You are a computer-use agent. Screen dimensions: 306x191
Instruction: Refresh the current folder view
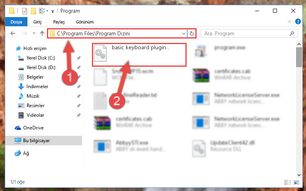(x=192, y=33)
